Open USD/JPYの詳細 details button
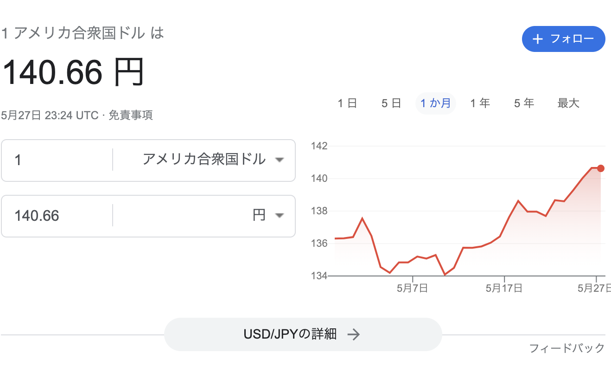The height and width of the screenshot is (372, 611). tap(302, 334)
